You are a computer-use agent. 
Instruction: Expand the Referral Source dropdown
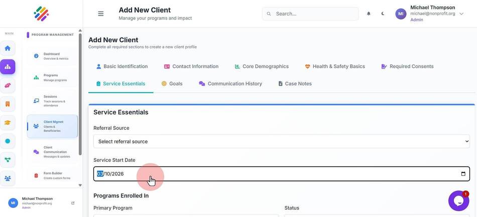pyautogui.click(x=281, y=141)
